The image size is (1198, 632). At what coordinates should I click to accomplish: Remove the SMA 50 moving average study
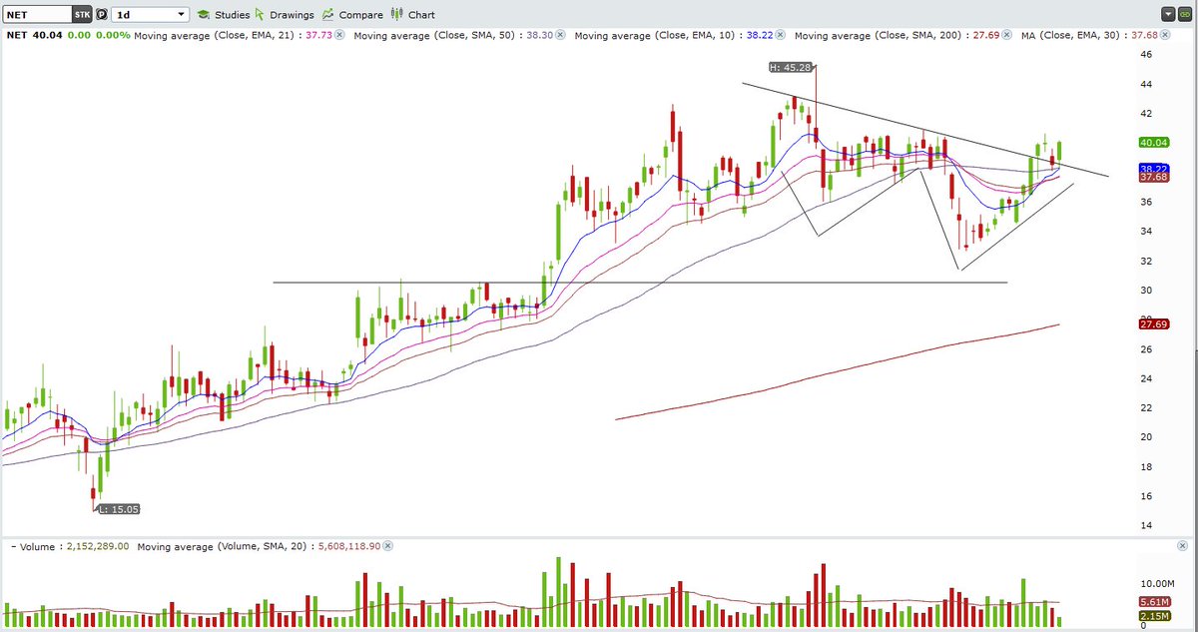(x=558, y=35)
